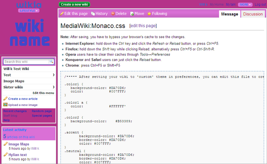Viewport: 267px width, 164px height.
Task: Click the pencil icon beside Hylian text activity
Action: point(5,154)
